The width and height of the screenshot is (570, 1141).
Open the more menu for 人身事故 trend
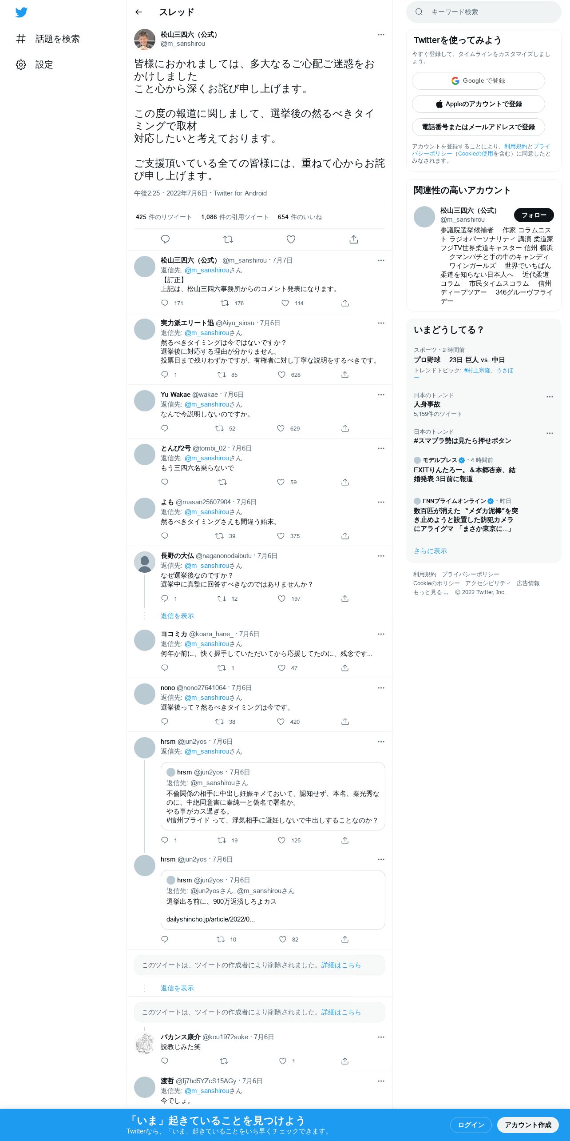(550, 397)
